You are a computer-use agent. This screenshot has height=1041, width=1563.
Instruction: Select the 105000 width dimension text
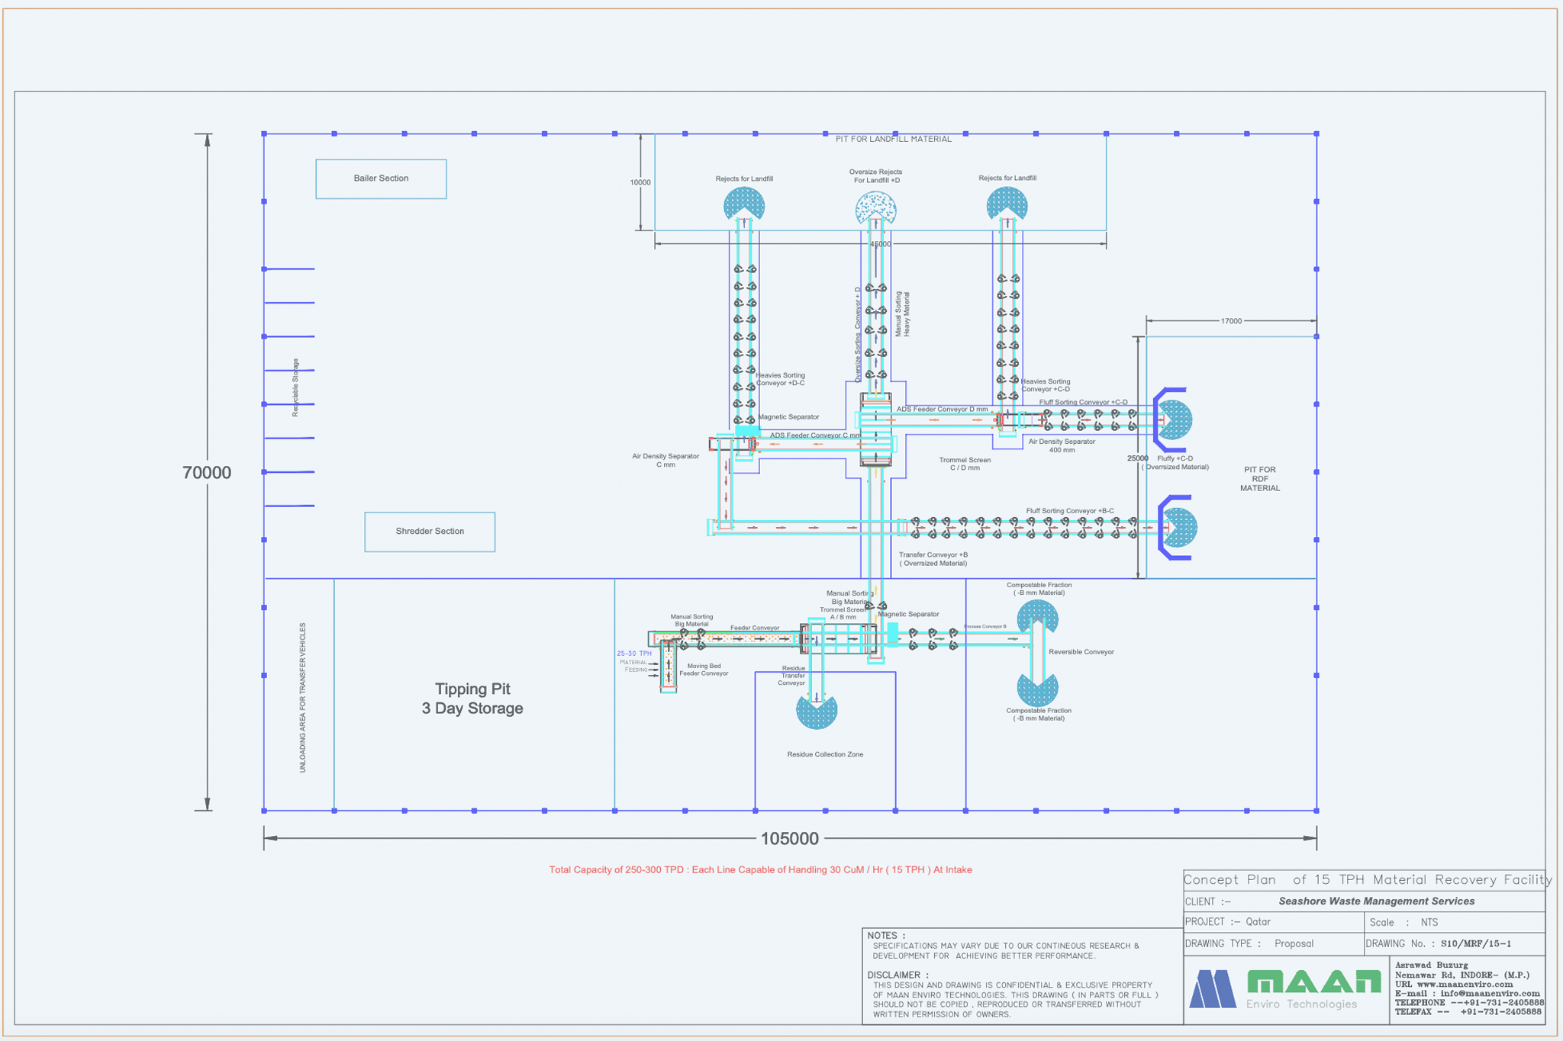pos(790,839)
